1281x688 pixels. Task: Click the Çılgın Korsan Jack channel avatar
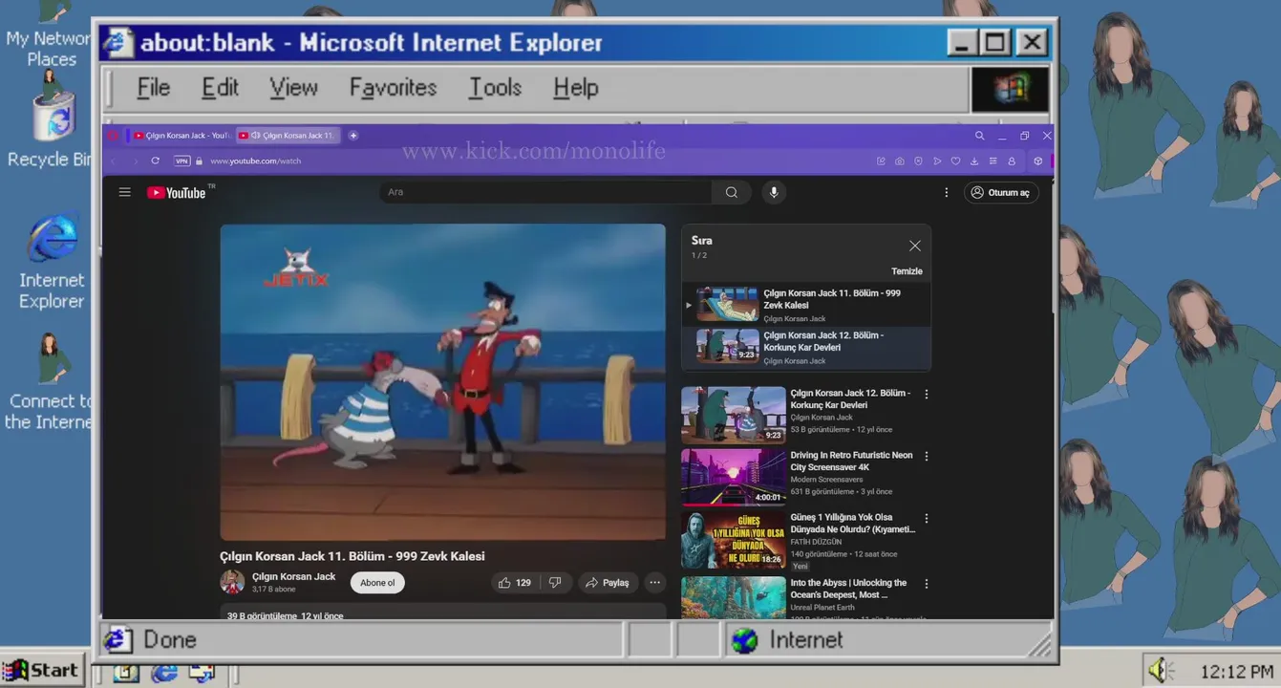click(232, 582)
